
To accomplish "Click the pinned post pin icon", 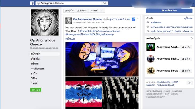I will 133,19.
